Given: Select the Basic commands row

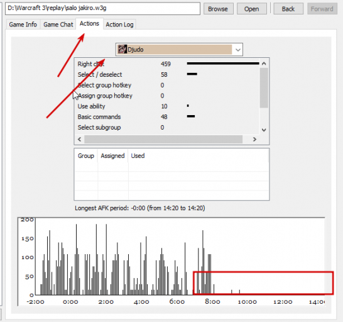Looking at the screenshot, I should 168,117.
